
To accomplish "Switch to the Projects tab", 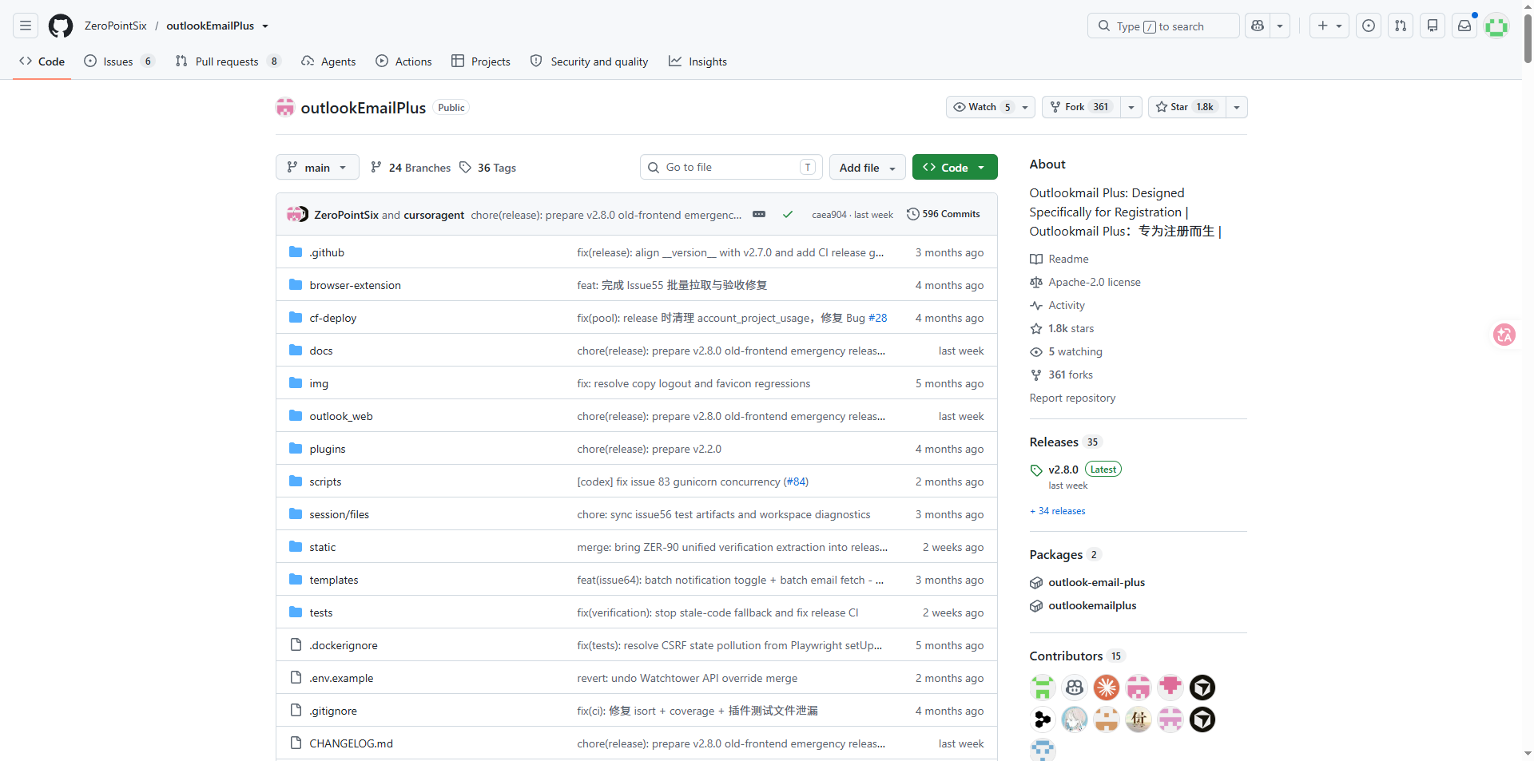I will coord(481,61).
